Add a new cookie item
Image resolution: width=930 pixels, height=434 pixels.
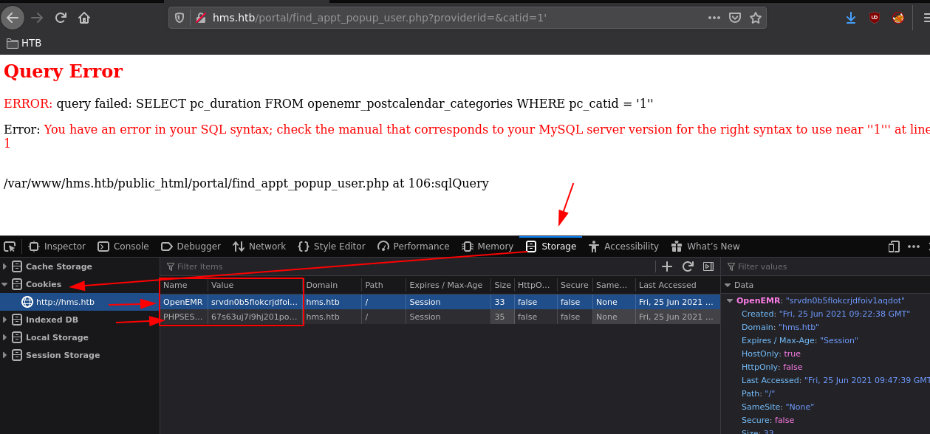(667, 266)
